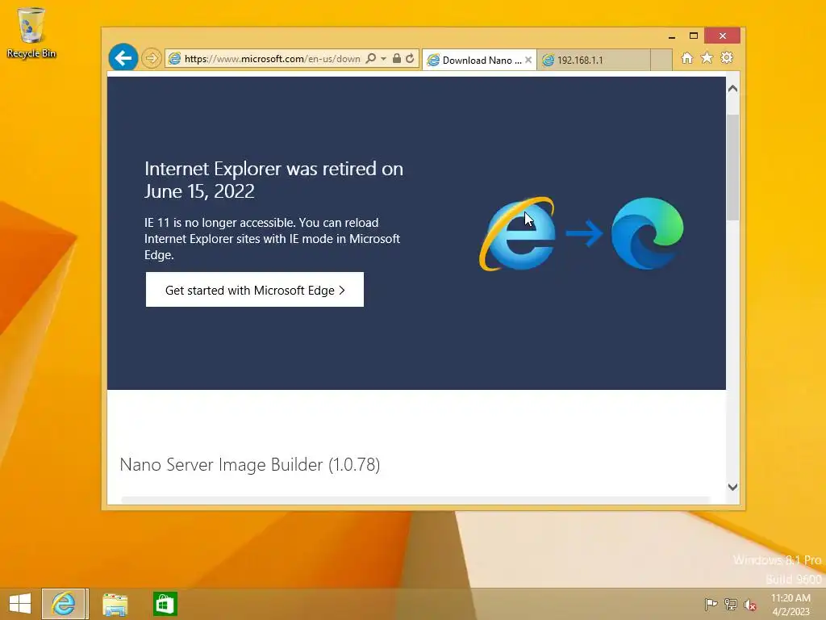This screenshot has height=620, width=826.
Task: Open File Explorer from the taskbar
Action: [x=115, y=604]
